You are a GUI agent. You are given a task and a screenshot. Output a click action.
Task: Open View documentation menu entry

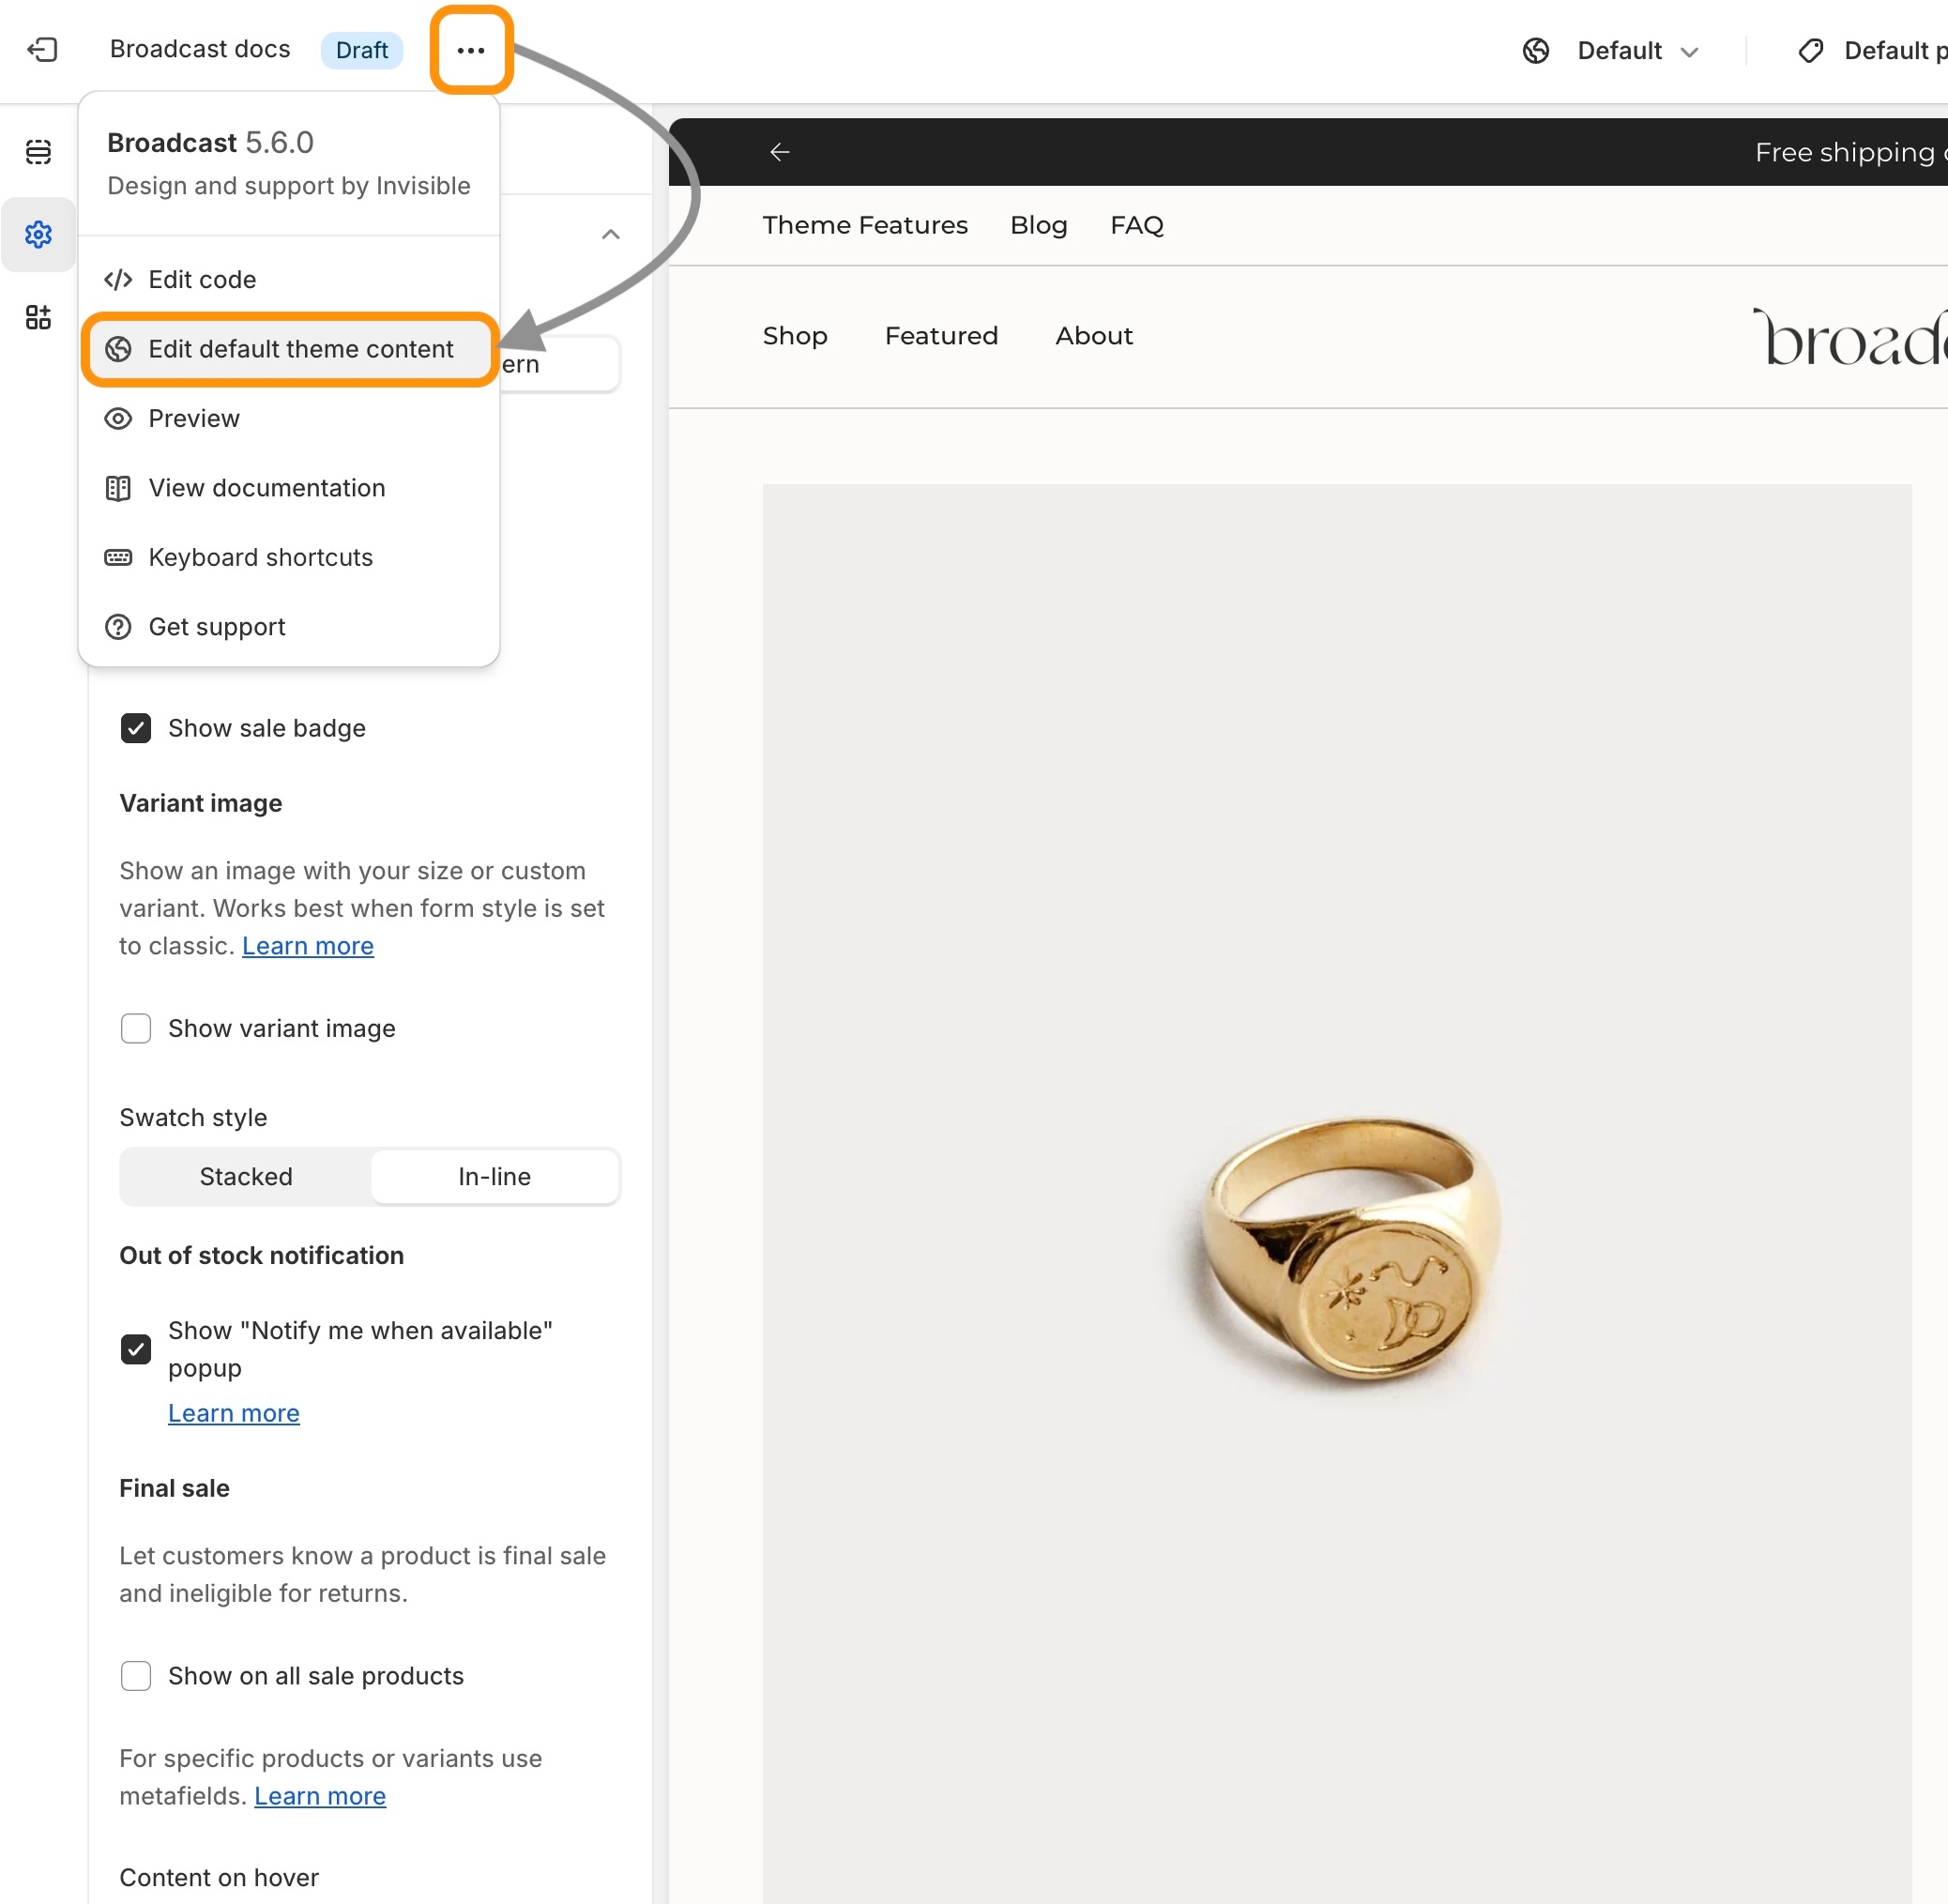click(266, 488)
